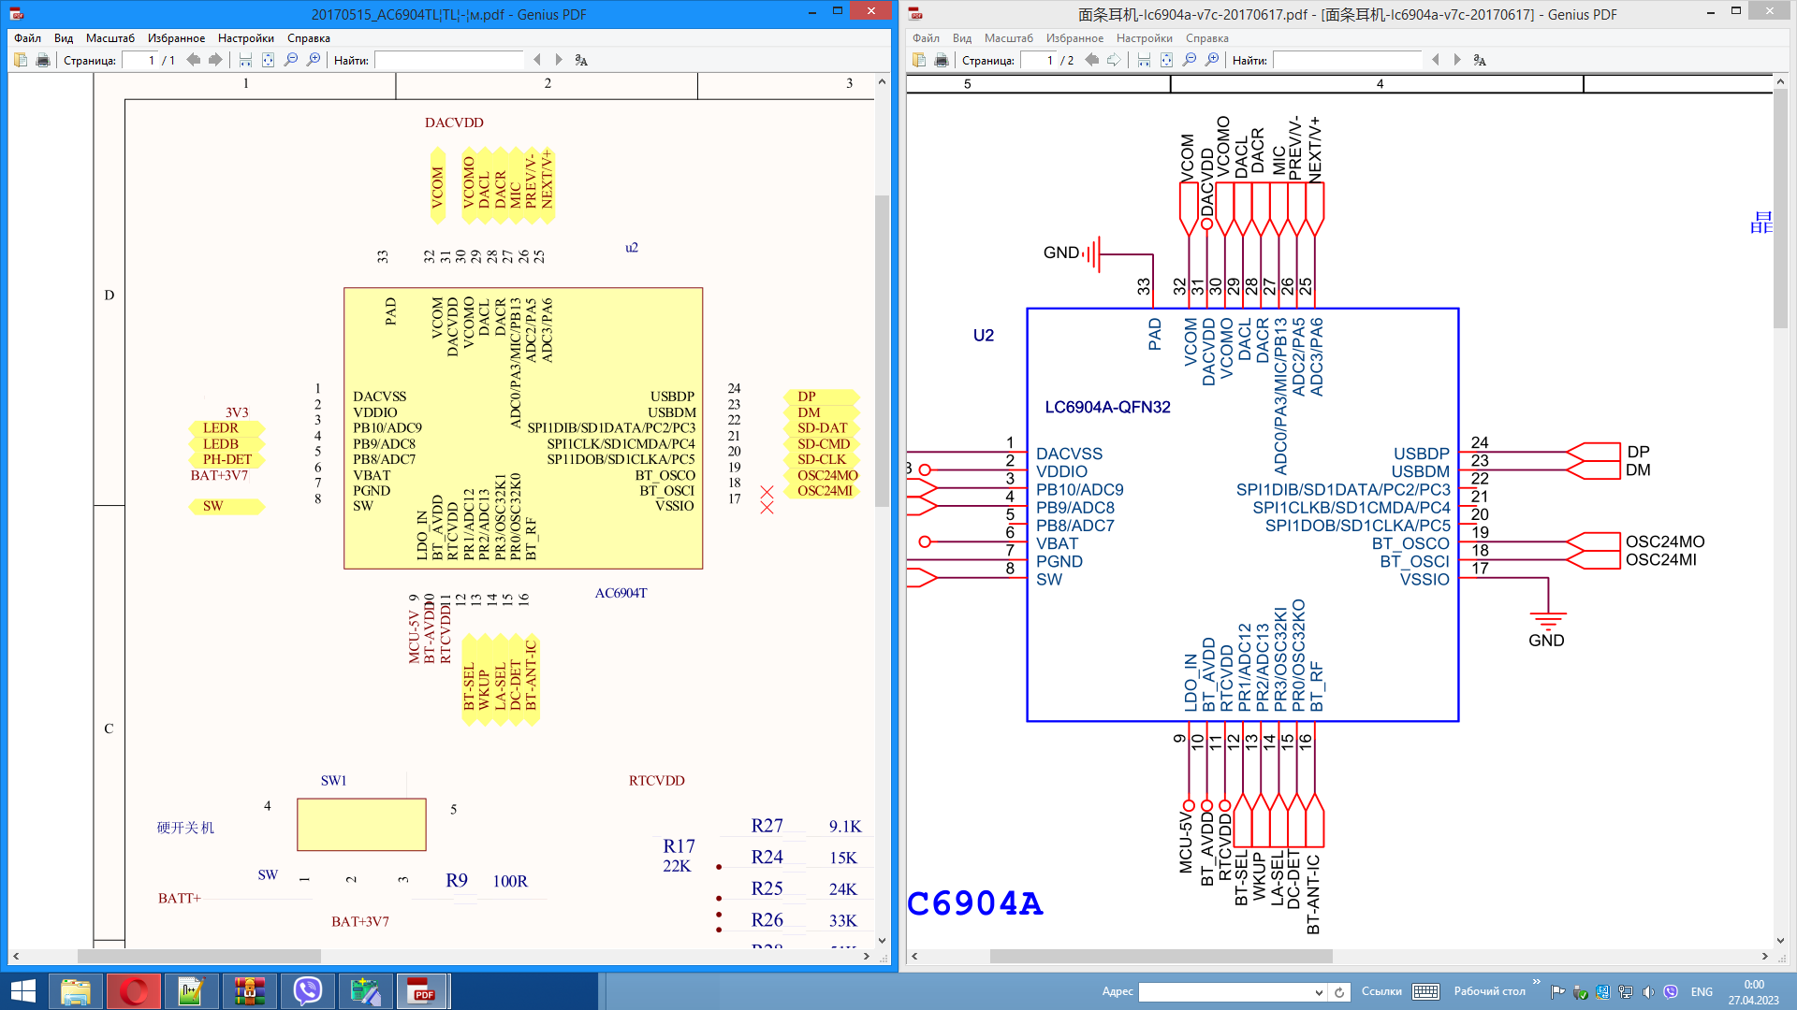Fit page width in left window

pyautogui.click(x=245, y=60)
